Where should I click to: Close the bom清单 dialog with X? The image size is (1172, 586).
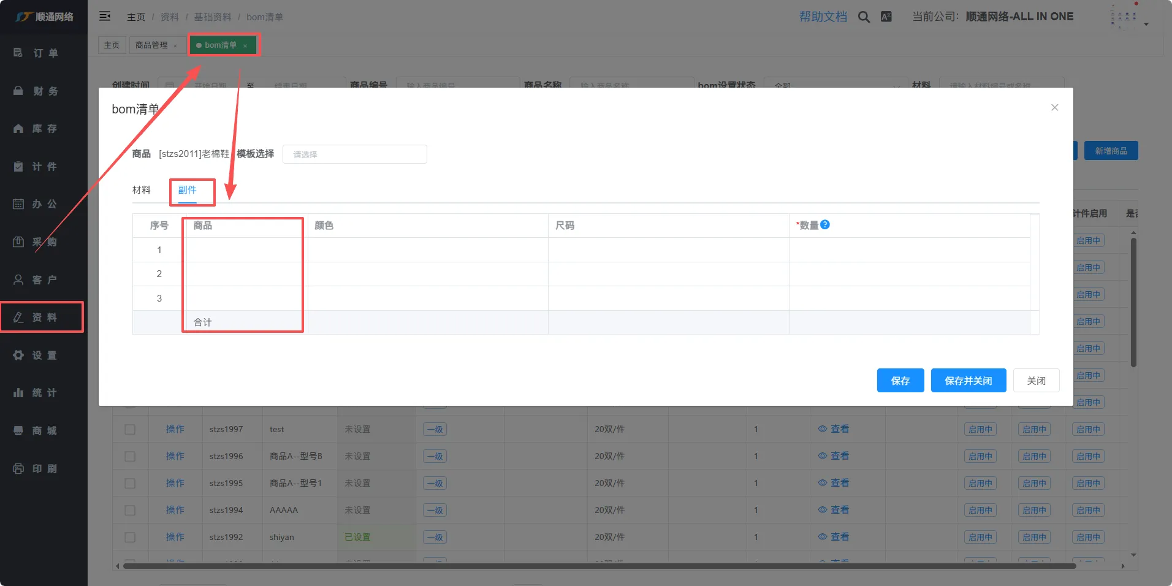[1054, 108]
